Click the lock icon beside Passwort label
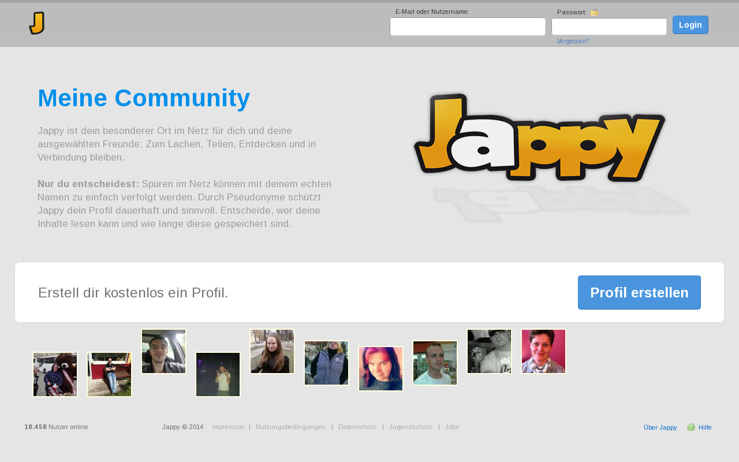Image resolution: width=739 pixels, height=462 pixels. [595, 12]
